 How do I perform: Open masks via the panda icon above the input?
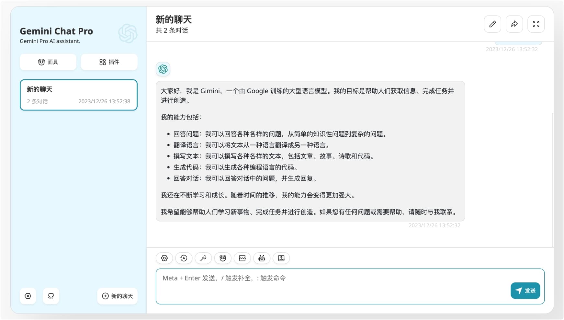[223, 258]
